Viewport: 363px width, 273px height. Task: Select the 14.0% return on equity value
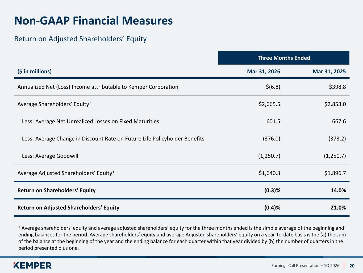pyautogui.click(x=338, y=190)
